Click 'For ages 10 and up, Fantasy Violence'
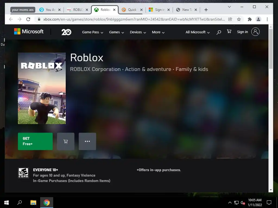Image resolution: width=278 pixels, height=208 pixels. [64, 175]
